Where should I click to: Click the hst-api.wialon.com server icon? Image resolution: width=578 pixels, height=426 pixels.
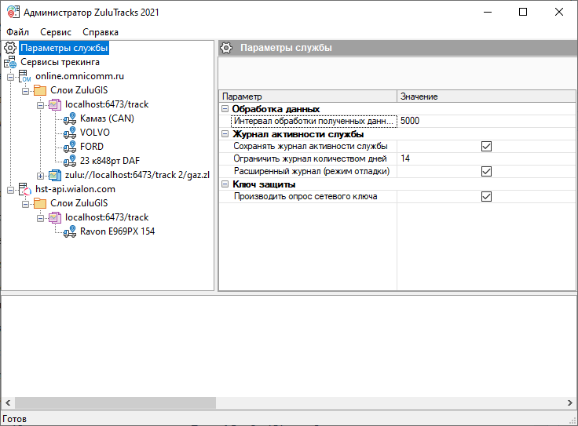[25, 189]
